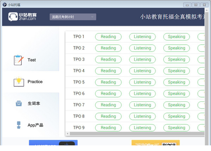Start TPO 6 Listening

pos(142,94)
